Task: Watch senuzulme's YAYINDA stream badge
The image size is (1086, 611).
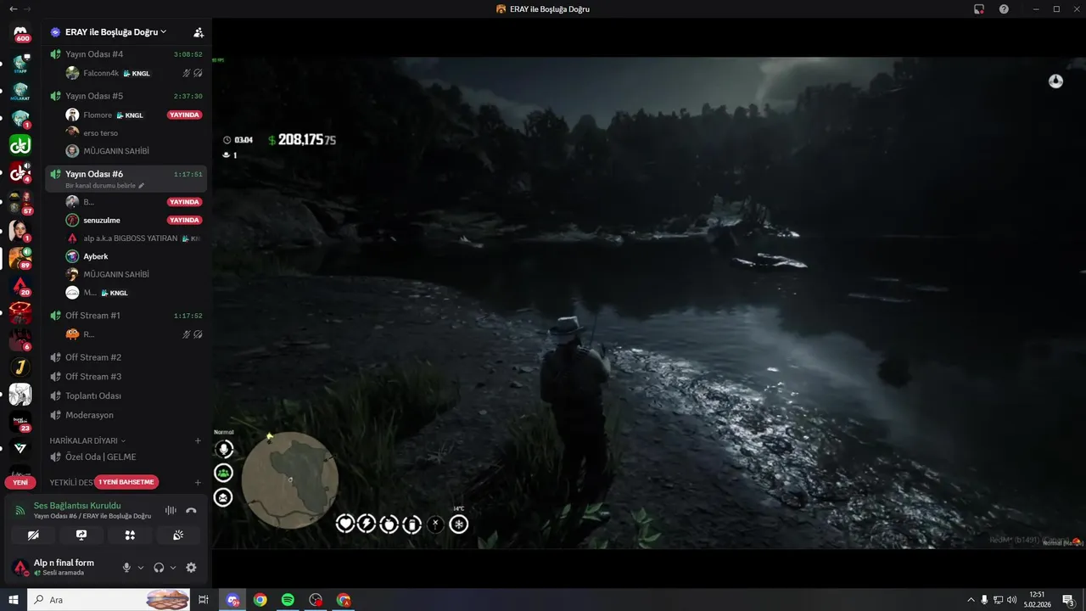Action: click(x=185, y=220)
